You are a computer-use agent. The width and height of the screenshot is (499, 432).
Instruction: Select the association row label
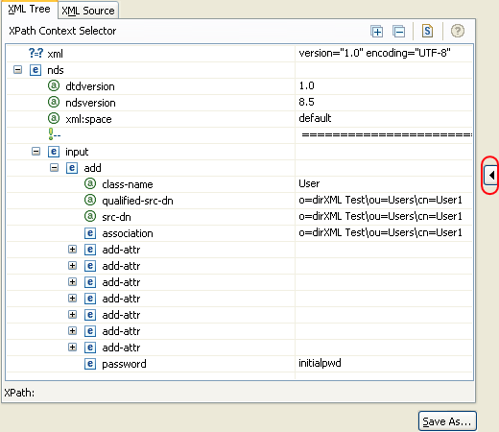pyautogui.click(x=128, y=233)
